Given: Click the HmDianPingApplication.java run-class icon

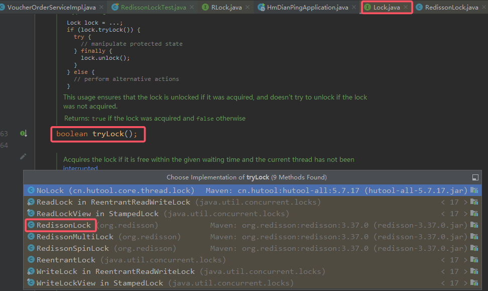Looking at the screenshot, I should 261,7.
